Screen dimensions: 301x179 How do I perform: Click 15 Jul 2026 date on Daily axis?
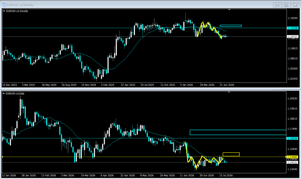pyautogui.click(x=226, y=175)
